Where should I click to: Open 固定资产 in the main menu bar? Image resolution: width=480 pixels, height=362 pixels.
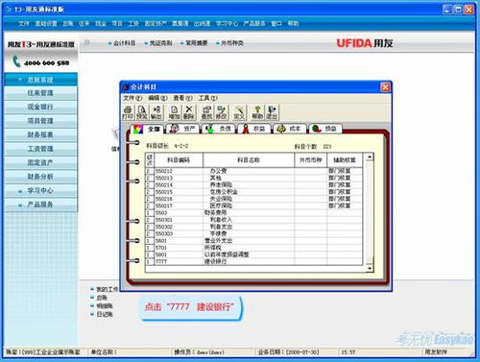coord(156,23)
